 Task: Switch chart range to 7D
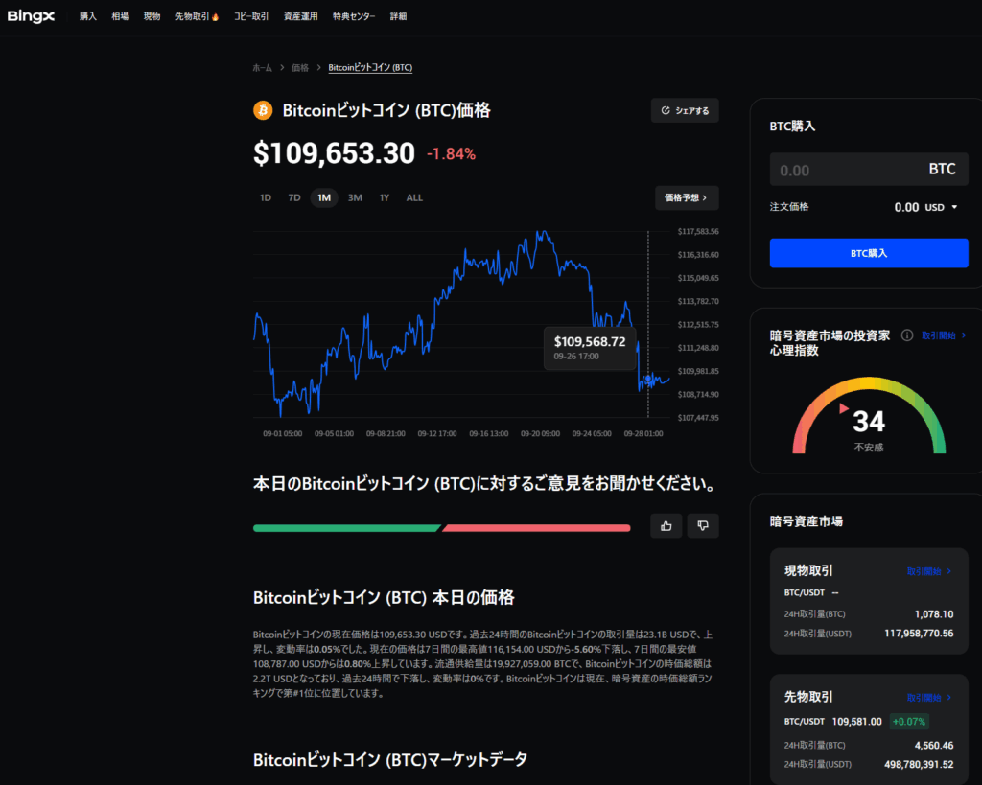point(294,197)
